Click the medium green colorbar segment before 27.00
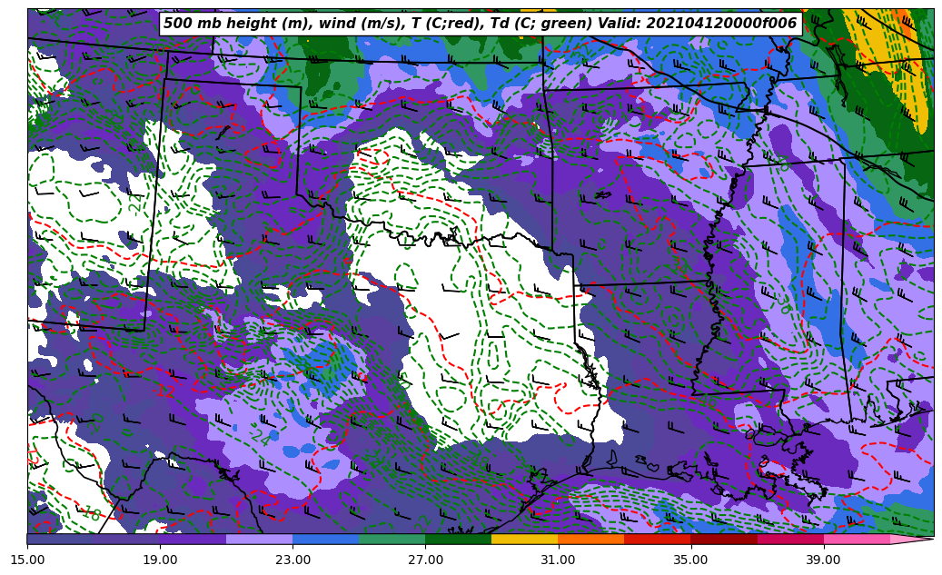The height and width of the screenshot is (575, 942). pos(392,539)
